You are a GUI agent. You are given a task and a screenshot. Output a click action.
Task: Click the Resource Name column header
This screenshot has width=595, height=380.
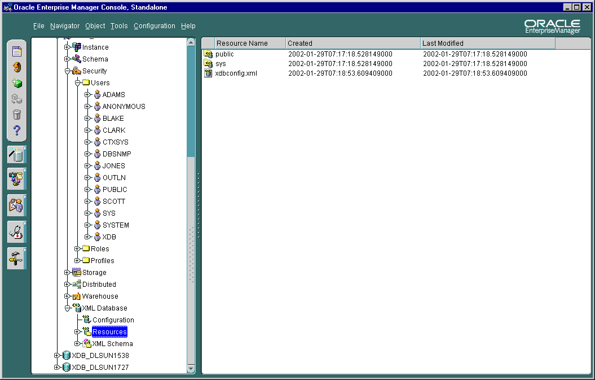coord(243,43)
